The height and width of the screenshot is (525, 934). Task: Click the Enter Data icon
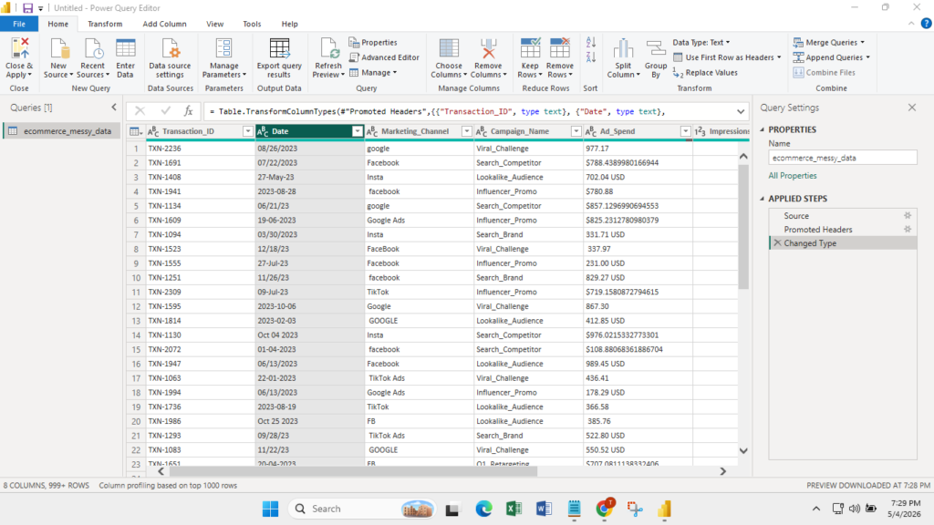(125, 49)
